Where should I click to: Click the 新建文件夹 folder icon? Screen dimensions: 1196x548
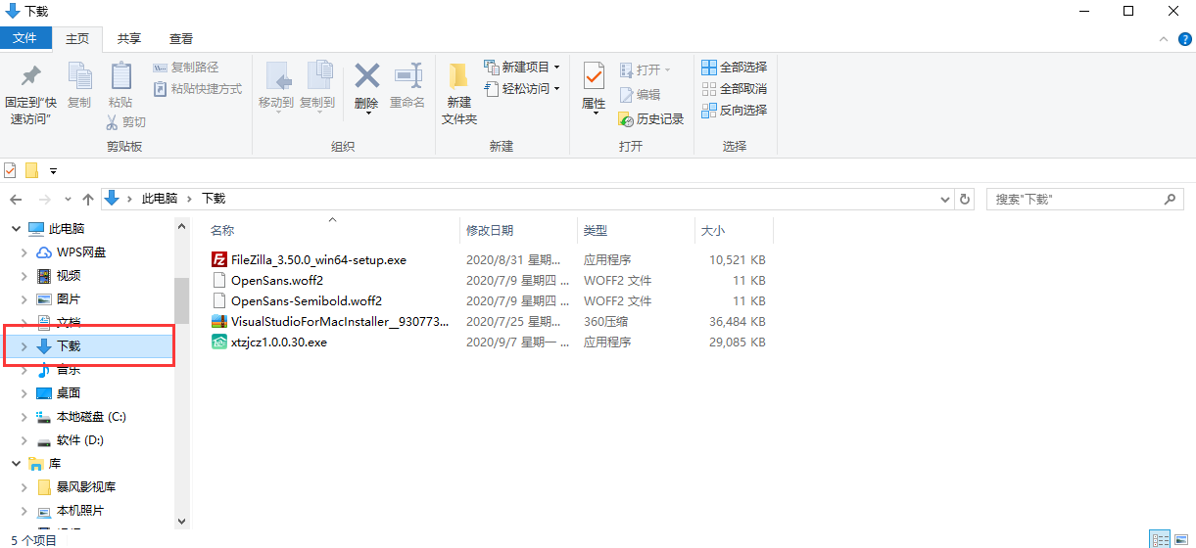pos(458,76)
